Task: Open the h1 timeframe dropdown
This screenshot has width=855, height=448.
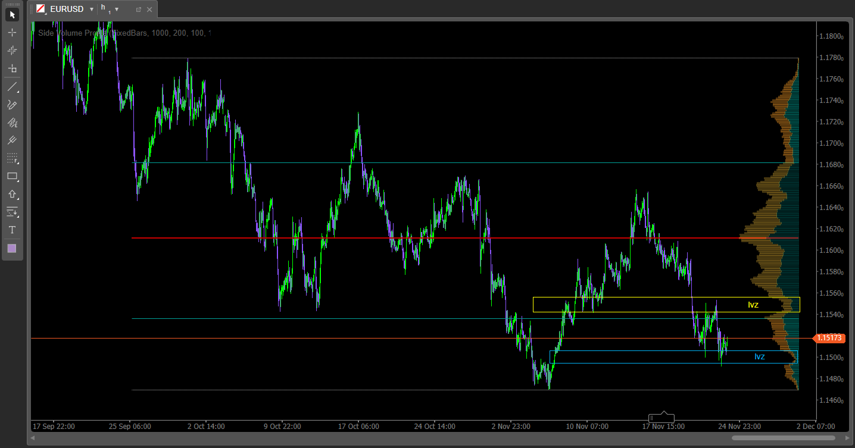Action: tap(117, 10)
